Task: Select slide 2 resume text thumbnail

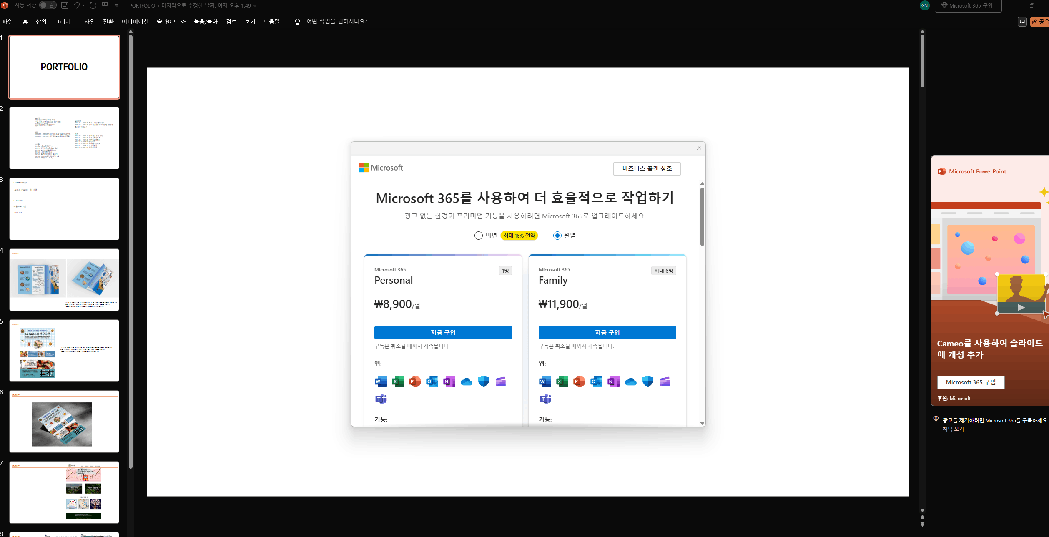Action: (64, 138)
